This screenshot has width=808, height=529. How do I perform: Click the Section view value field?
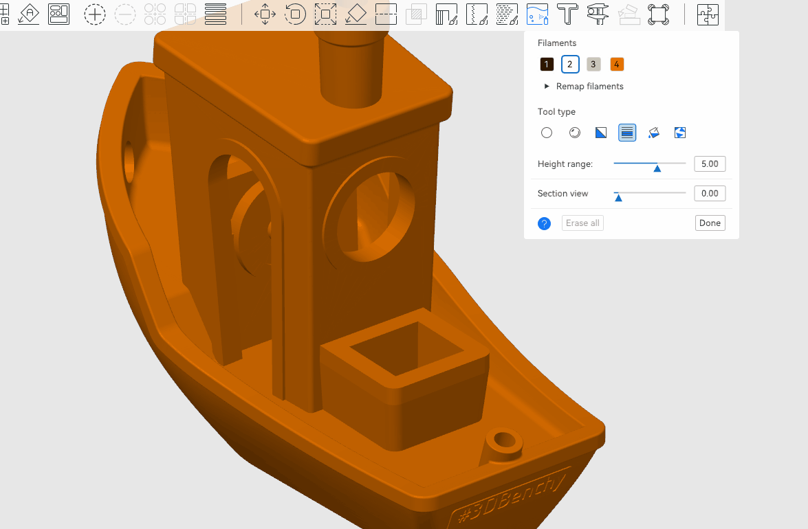click(x=710, y=194)
